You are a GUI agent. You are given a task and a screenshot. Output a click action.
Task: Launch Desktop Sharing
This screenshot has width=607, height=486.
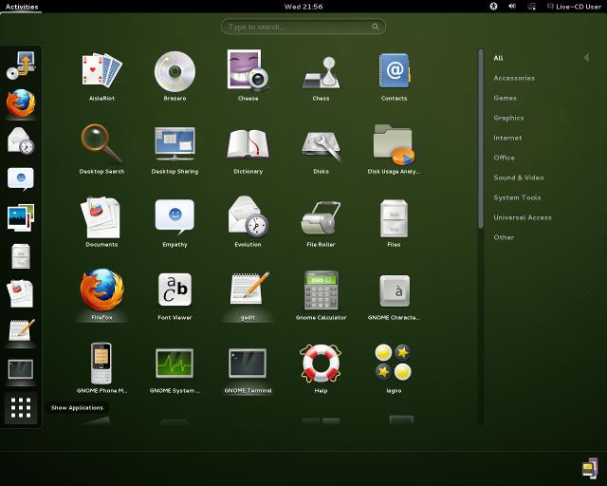(175, 149)
